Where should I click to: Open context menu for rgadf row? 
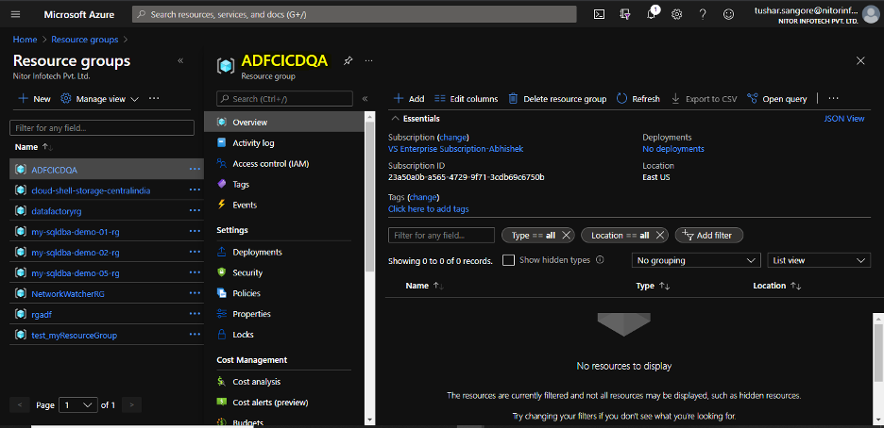tap(195, 314)
